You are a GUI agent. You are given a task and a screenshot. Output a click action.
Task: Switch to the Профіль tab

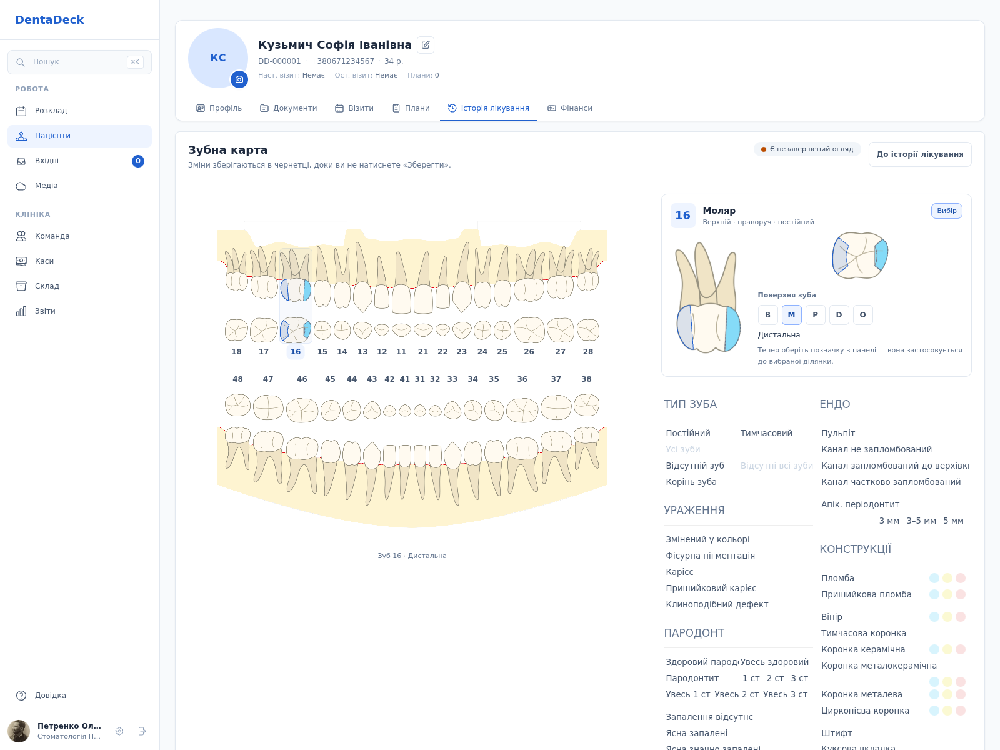(x=219, y=108)
